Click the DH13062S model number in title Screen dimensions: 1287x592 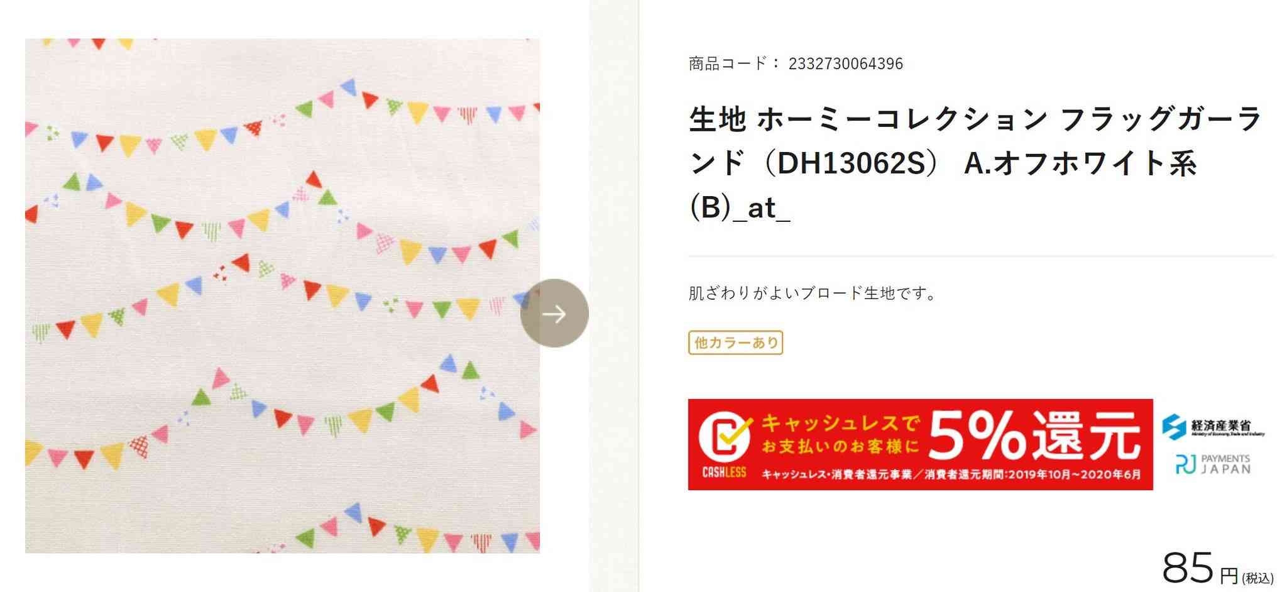[852, 163]
